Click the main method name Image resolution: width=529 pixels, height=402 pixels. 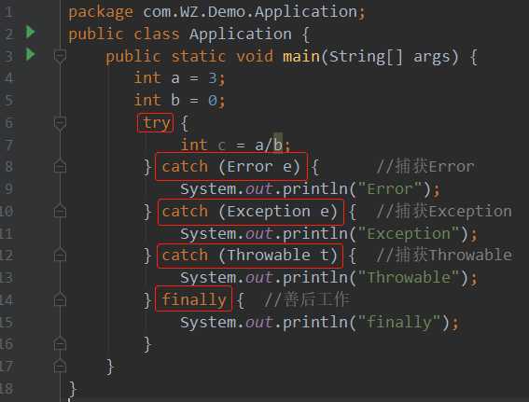[x=301, y=56]
